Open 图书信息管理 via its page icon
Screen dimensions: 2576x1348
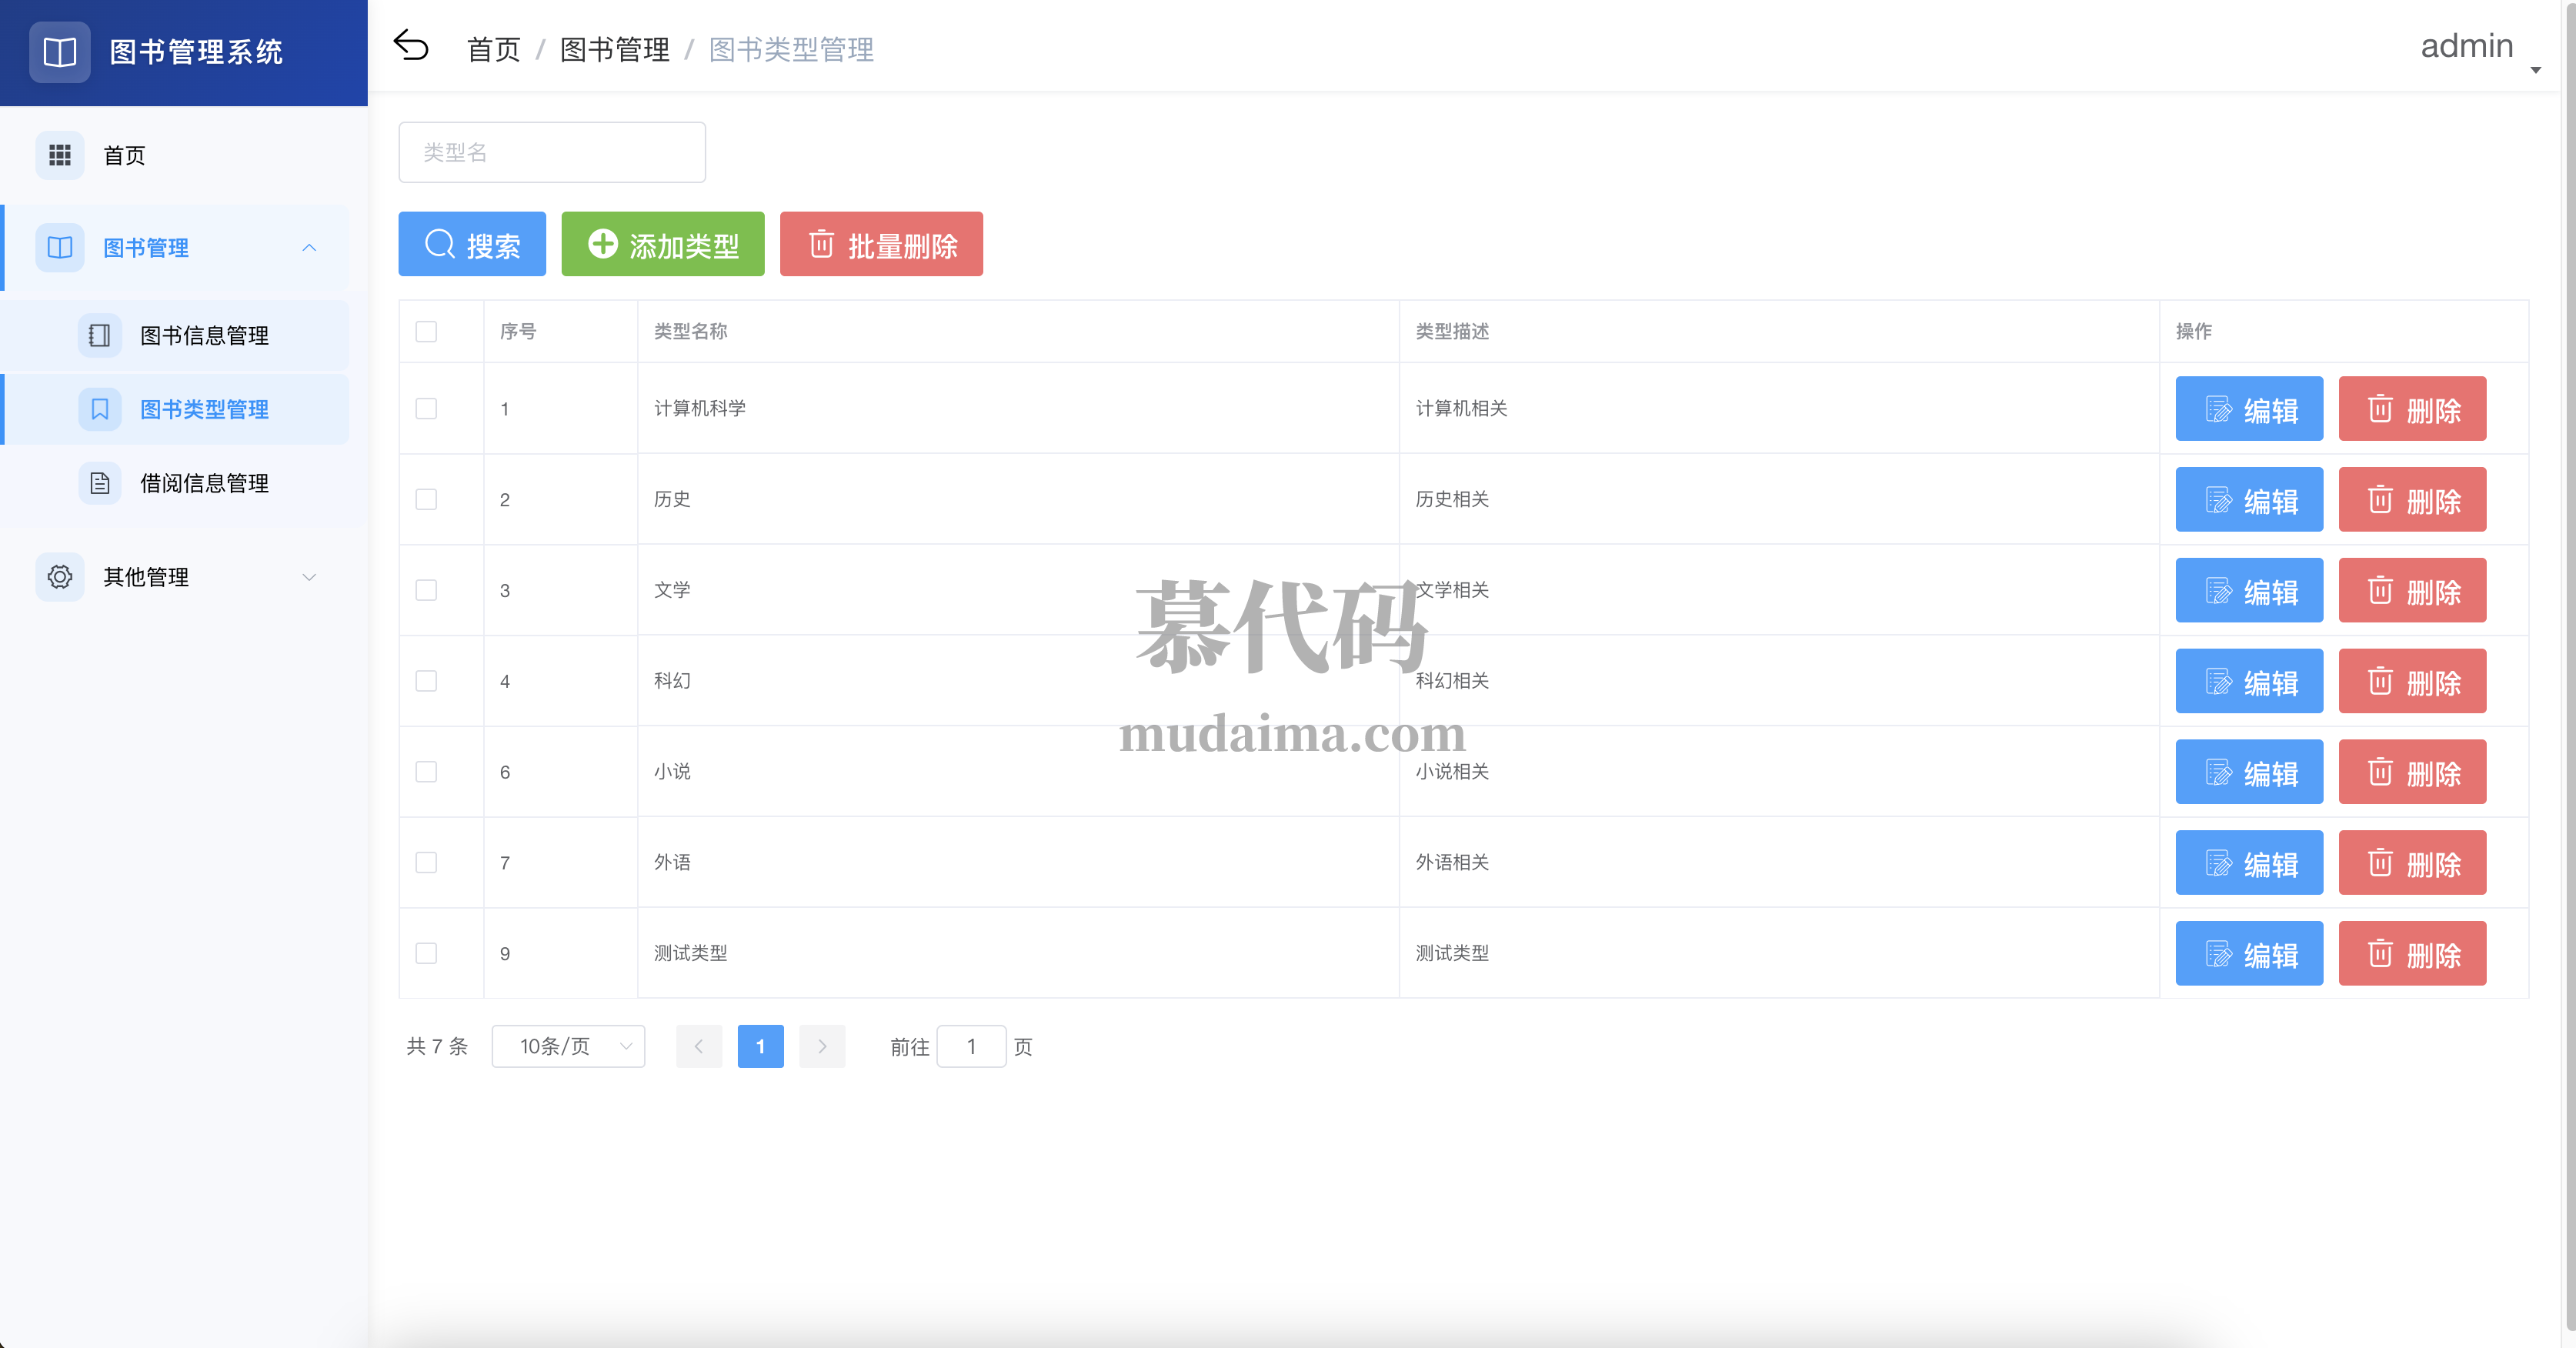coord(99,335)
